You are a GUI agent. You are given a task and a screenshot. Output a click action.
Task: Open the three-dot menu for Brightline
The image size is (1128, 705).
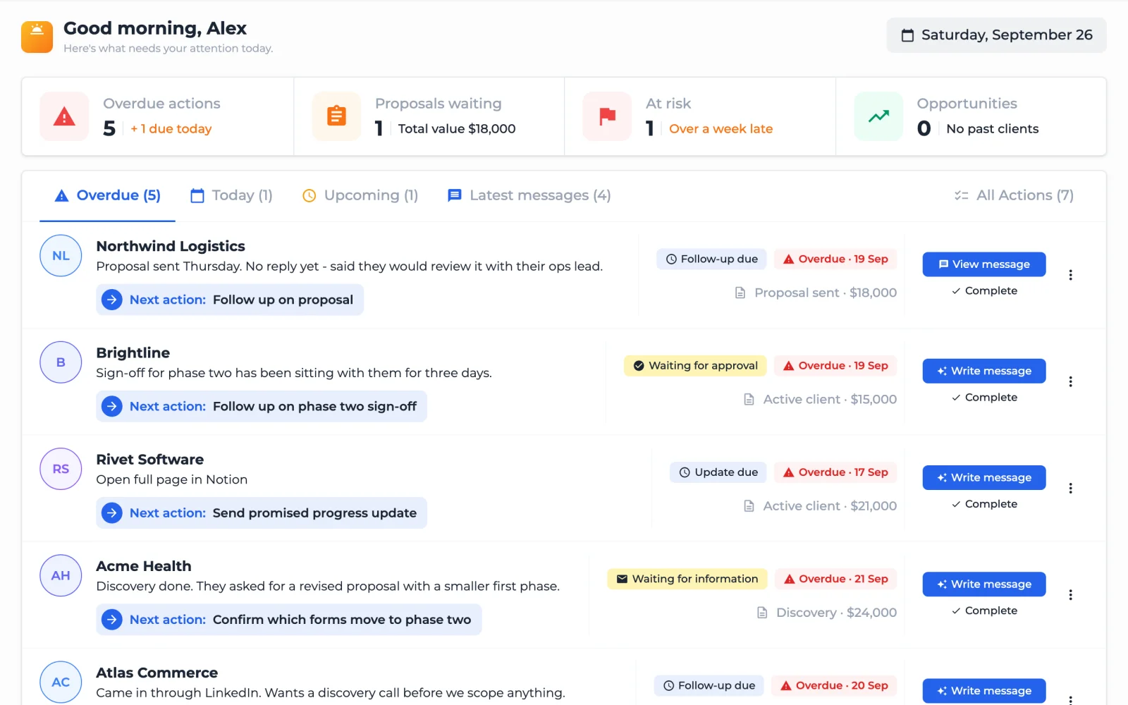1070,381
